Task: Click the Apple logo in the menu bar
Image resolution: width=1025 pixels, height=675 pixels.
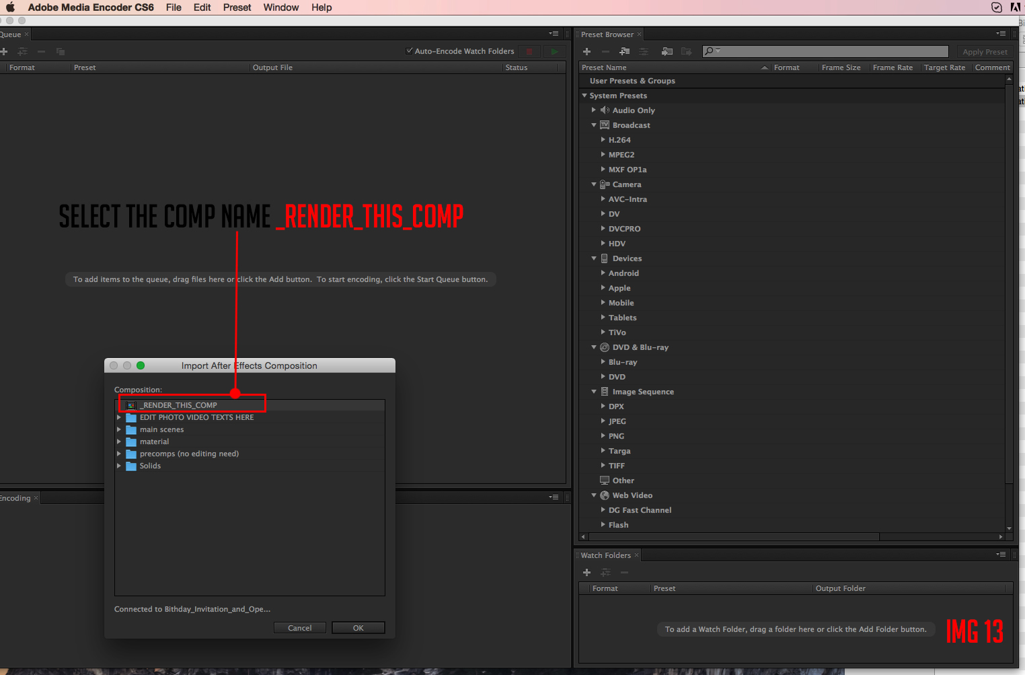Action: (10, 7)
